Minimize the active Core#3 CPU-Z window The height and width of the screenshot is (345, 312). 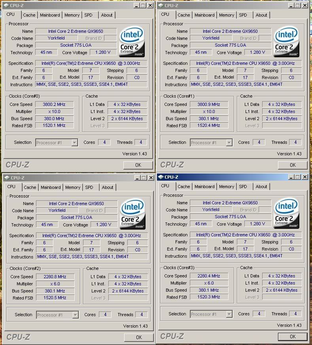291,177
